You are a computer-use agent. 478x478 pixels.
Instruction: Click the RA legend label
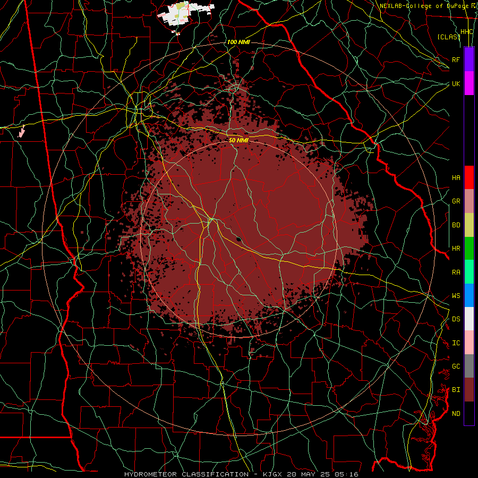[456, 272]
